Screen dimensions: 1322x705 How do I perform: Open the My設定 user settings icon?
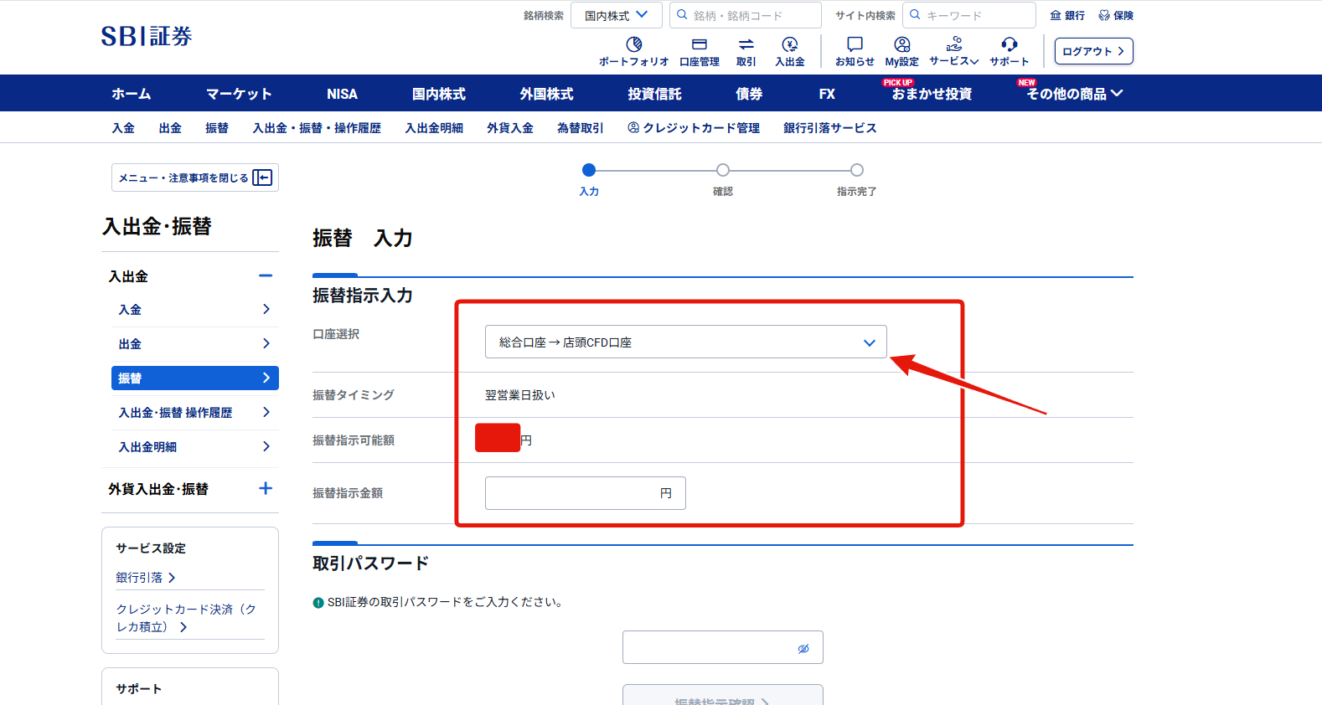click(902, 44)
